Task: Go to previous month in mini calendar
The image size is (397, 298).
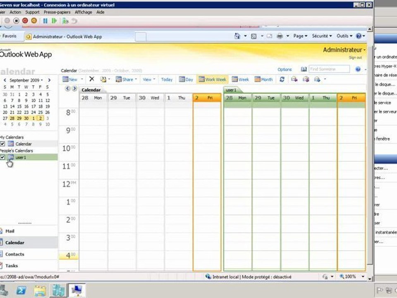Action: point(5,80)
